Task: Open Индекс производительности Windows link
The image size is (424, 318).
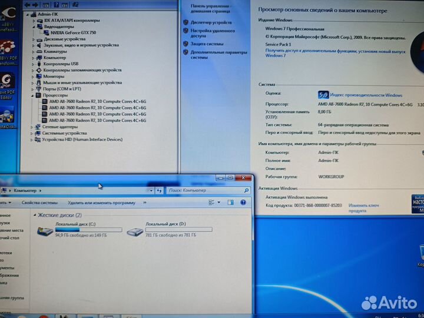Action: 366,95
